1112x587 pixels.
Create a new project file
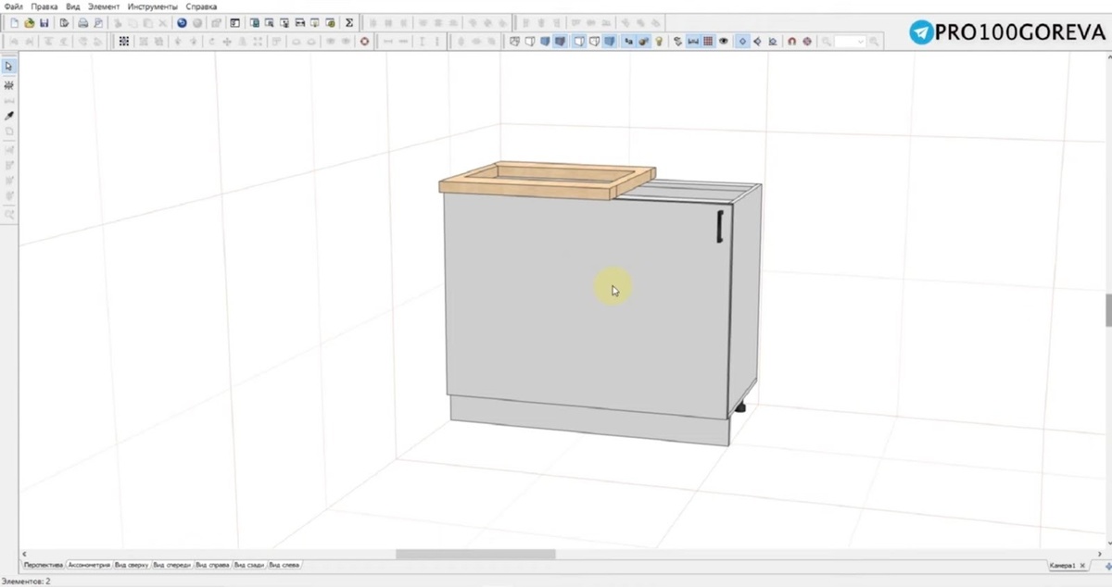point(15,23)
